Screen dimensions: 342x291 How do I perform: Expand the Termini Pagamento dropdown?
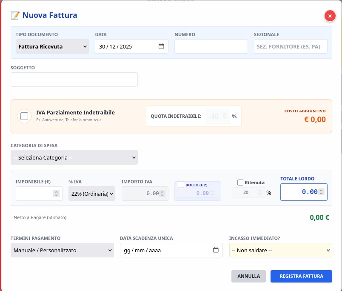62,250
